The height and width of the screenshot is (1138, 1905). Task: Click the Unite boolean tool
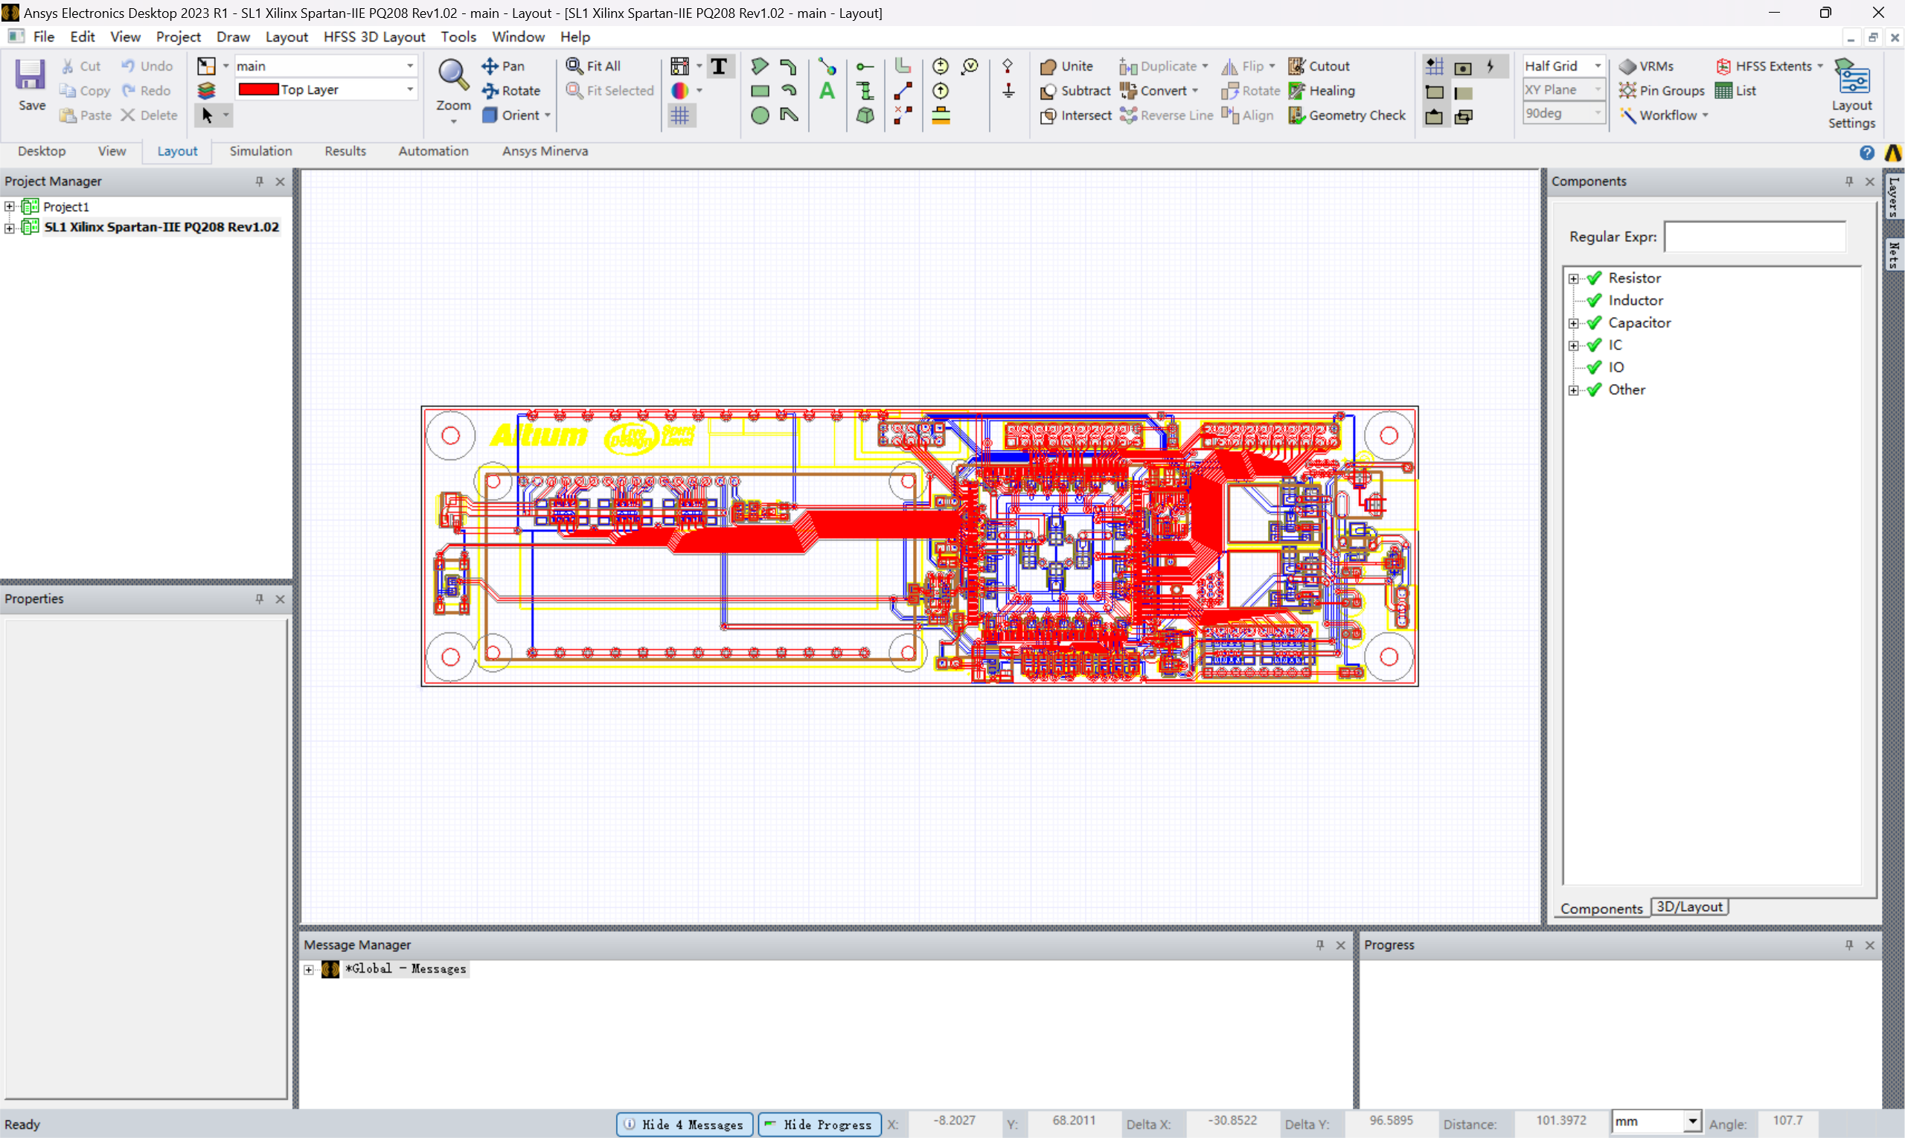click(1066, 66)
